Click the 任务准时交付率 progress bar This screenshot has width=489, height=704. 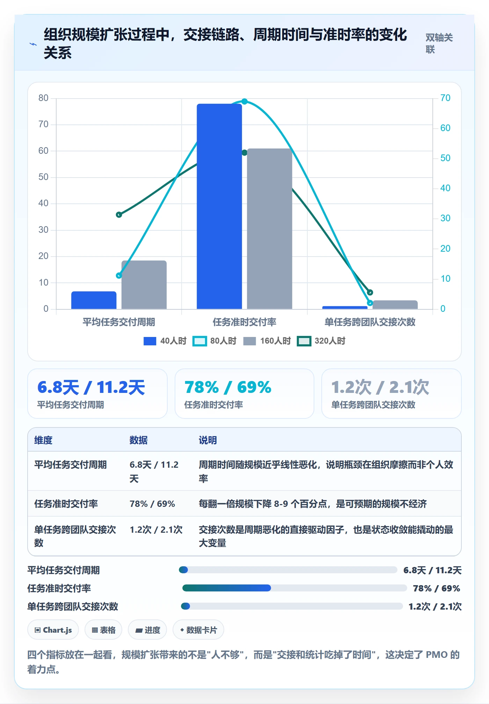[x=294, y=588]
